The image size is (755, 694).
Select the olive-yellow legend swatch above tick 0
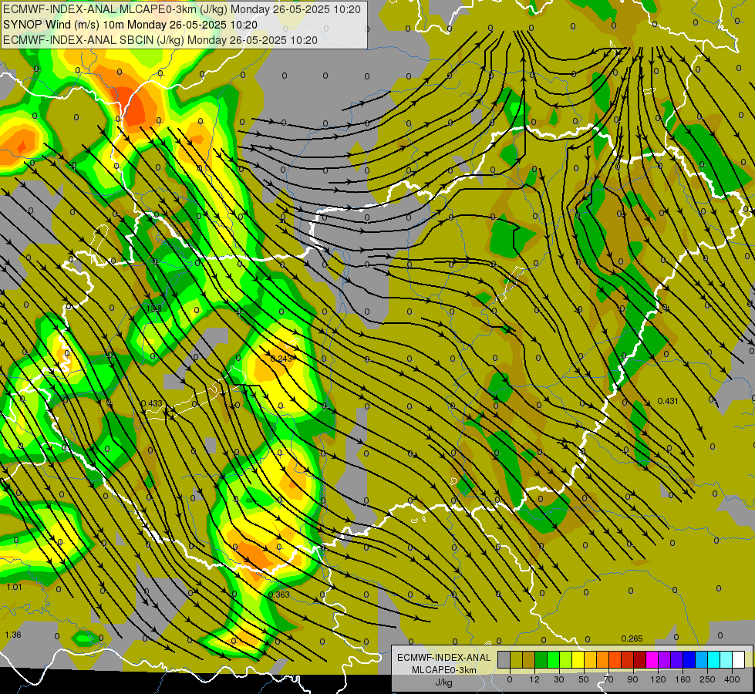click(516, 659)
